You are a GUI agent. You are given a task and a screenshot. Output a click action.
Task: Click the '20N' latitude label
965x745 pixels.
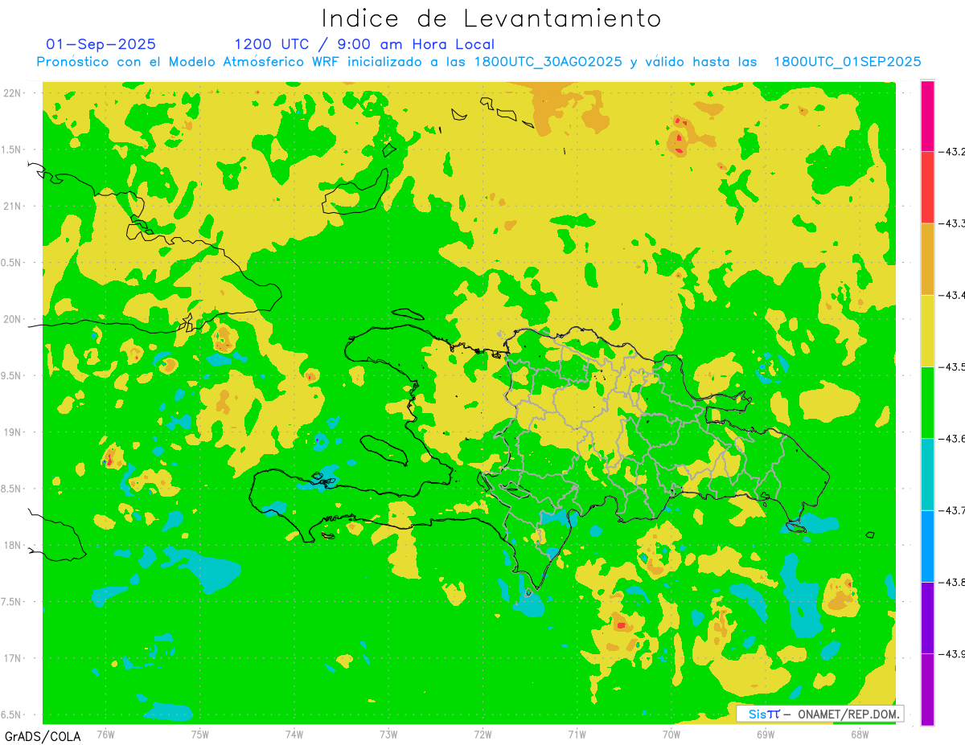pos(11,319)
